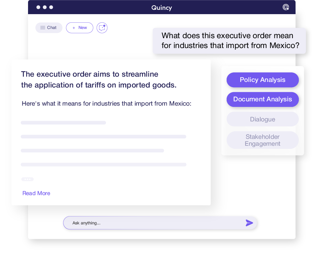Click the typing ellipsis indicator

27,179
